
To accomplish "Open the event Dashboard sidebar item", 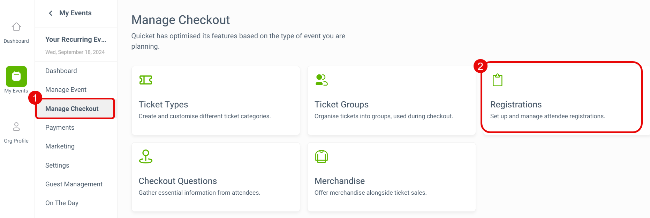I will 61,71.
